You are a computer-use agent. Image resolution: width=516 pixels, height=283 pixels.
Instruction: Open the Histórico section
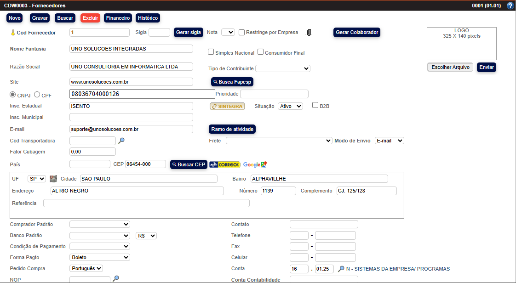point(147,18)
